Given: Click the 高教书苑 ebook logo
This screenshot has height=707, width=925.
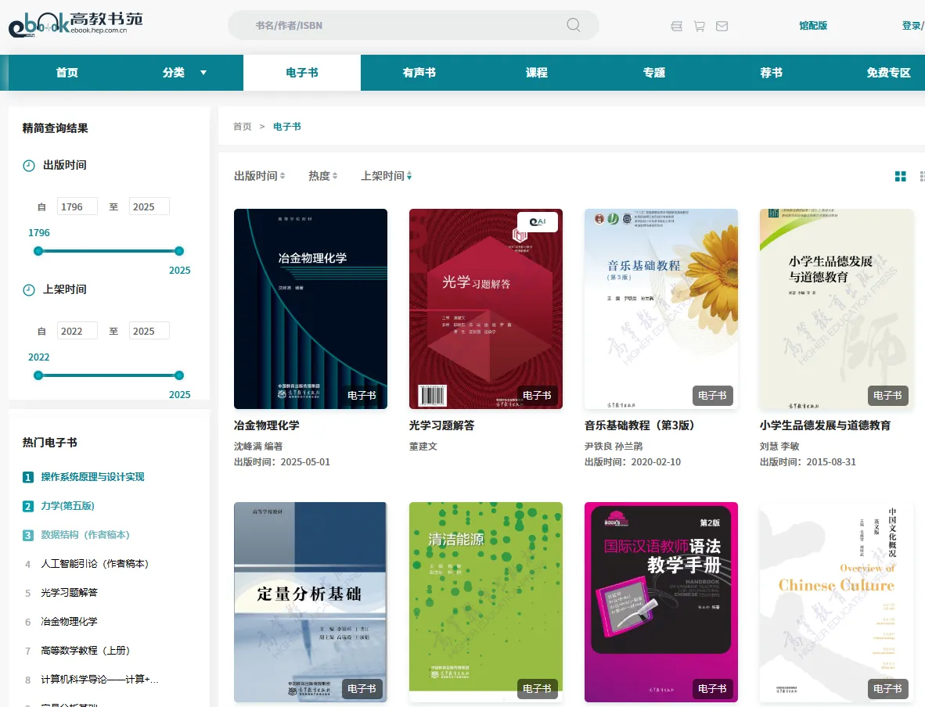Looking at the screenshot, I should (x=75, y=25).
